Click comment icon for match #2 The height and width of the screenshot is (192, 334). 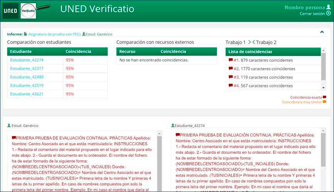click(231, 68)
